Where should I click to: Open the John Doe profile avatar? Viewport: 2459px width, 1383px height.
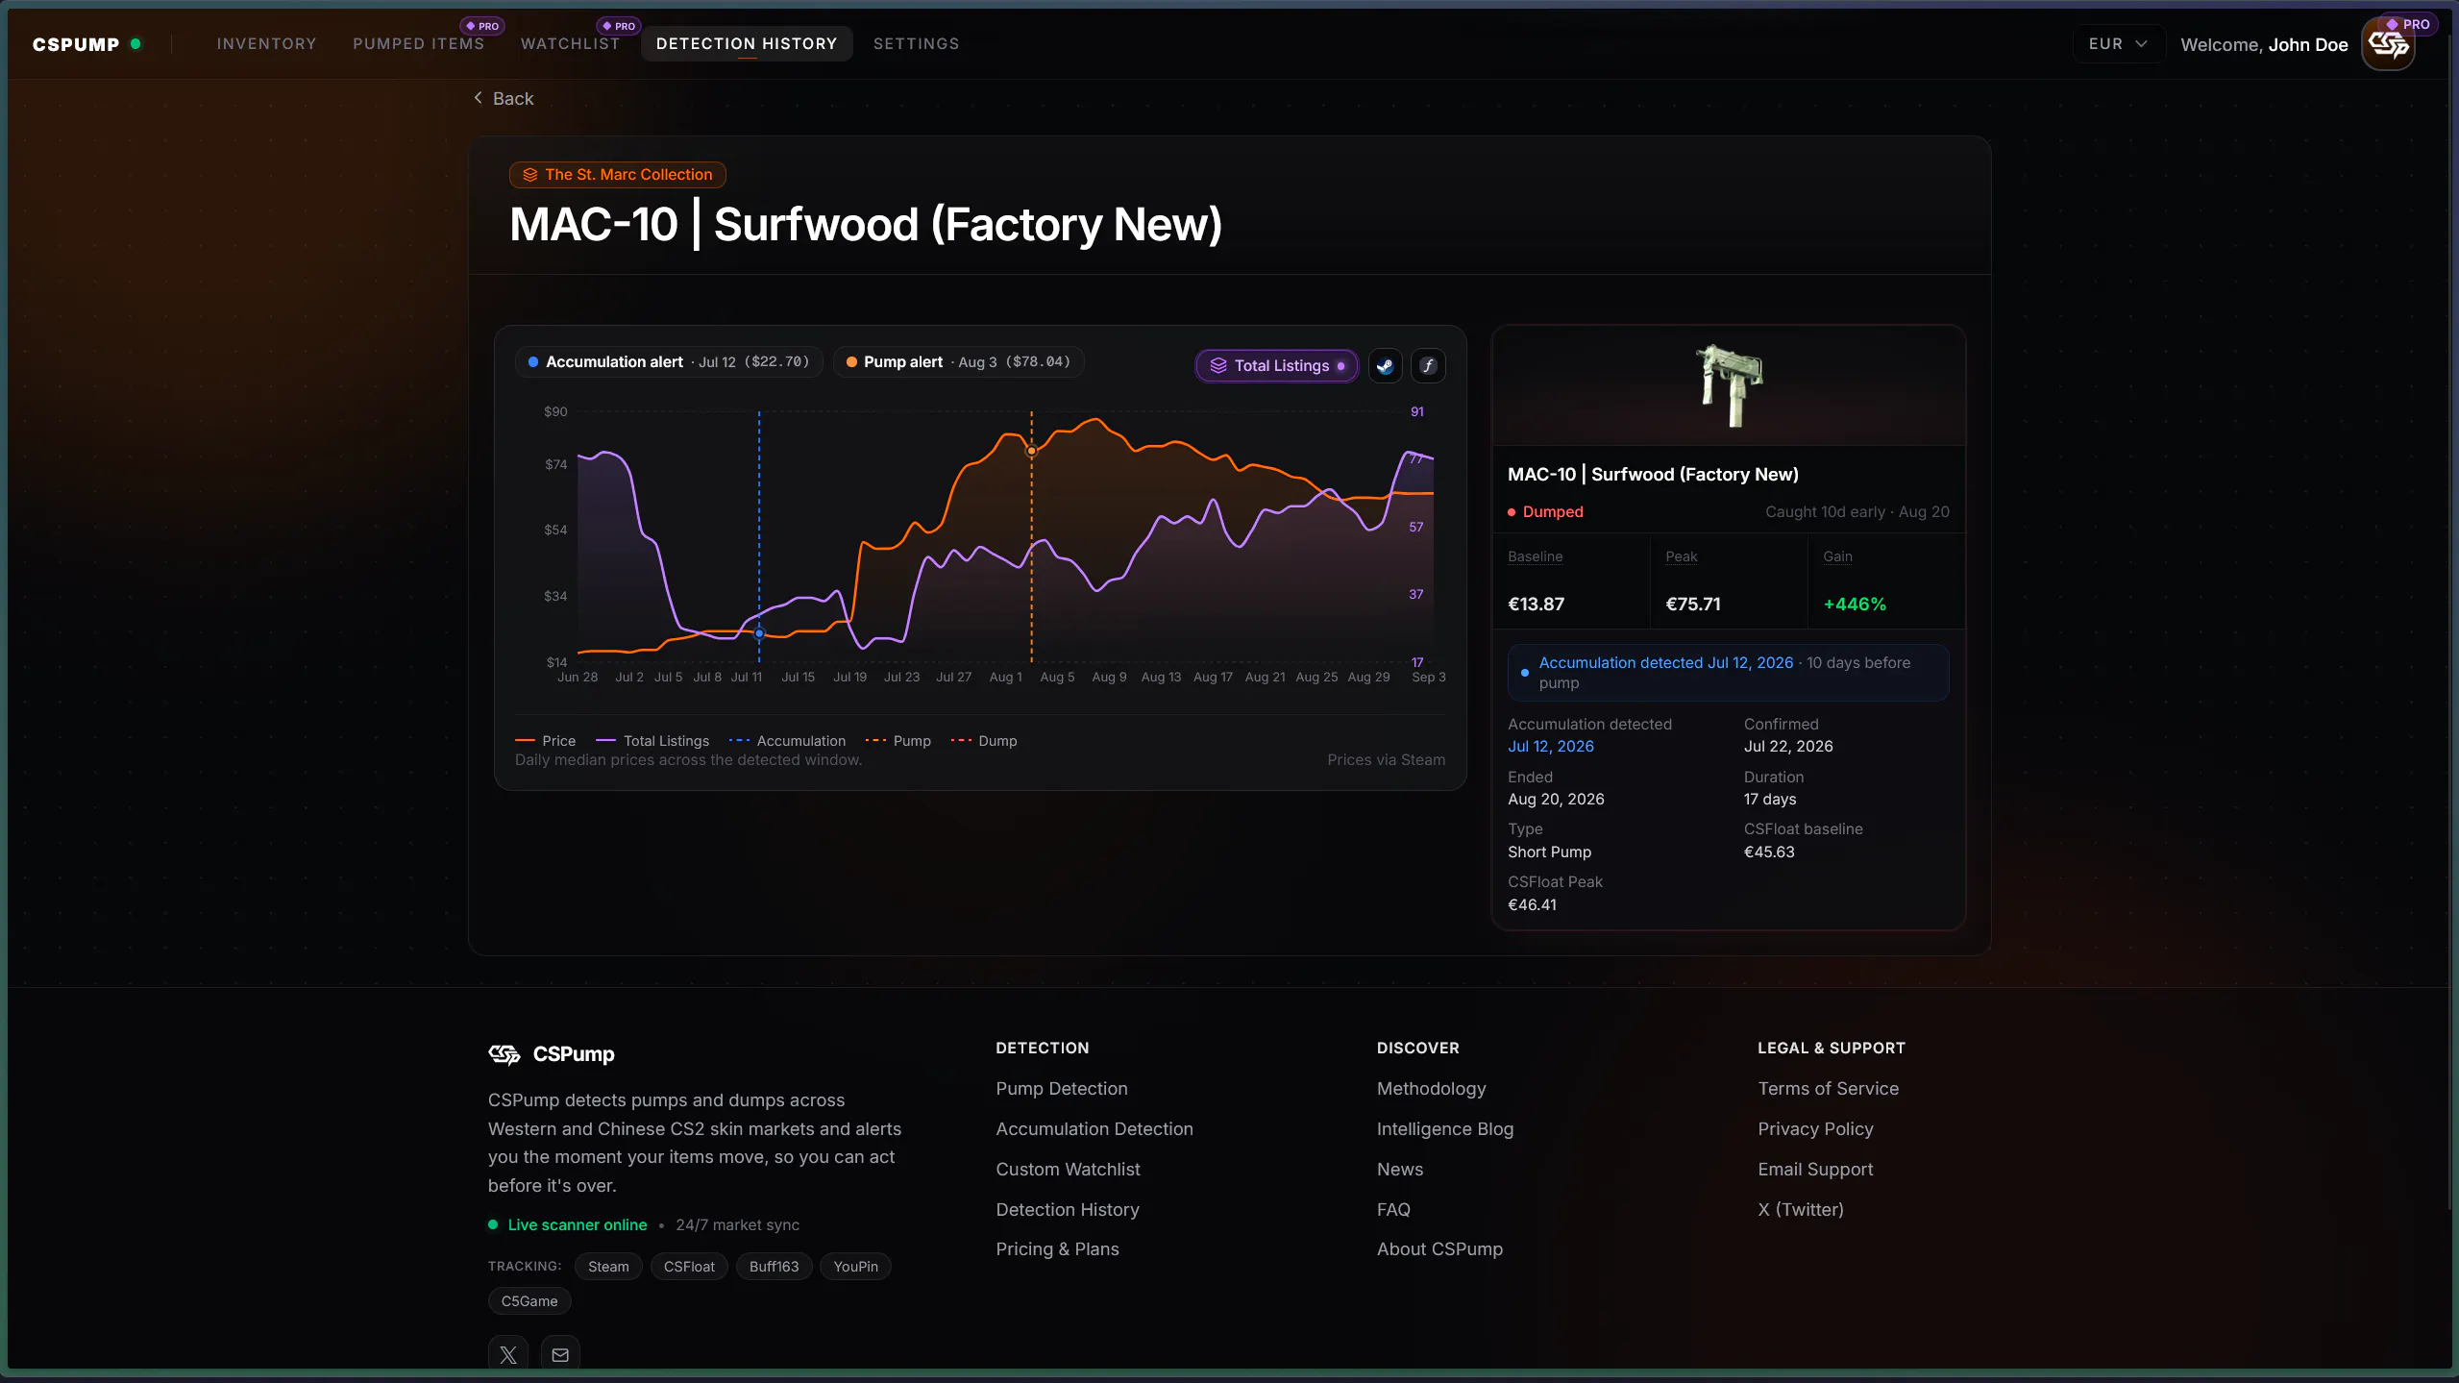[2388, 44]
